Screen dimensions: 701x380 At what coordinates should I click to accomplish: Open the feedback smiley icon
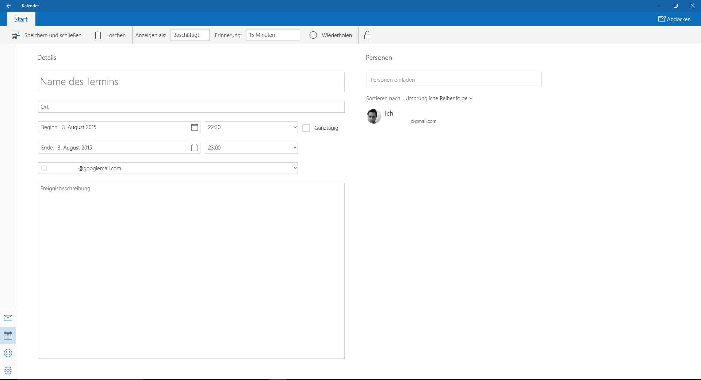point(8,353)
